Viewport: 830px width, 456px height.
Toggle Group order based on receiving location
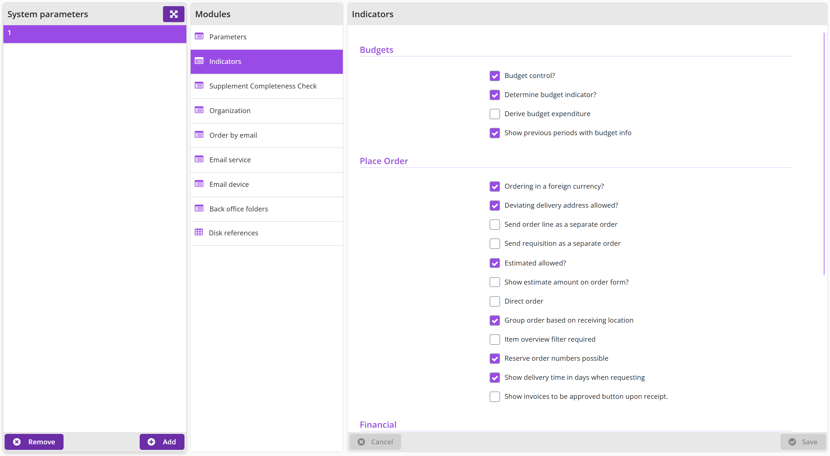coord(495,320)
